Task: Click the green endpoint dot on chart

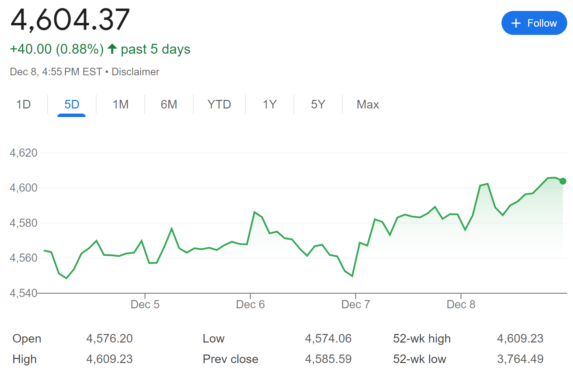Action: pyautogui.click(x=563, y=181)
